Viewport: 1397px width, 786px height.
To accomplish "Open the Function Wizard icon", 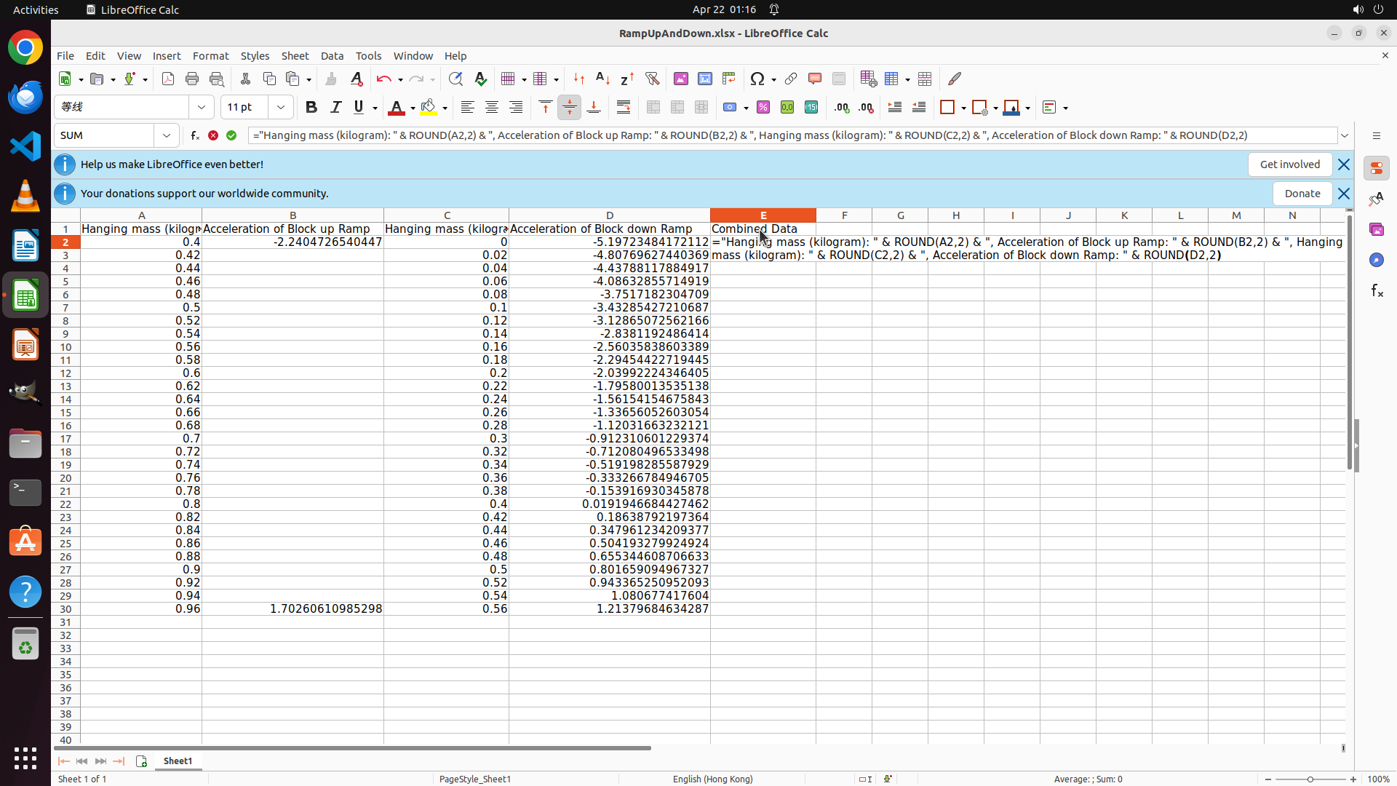I will [194, 135].
